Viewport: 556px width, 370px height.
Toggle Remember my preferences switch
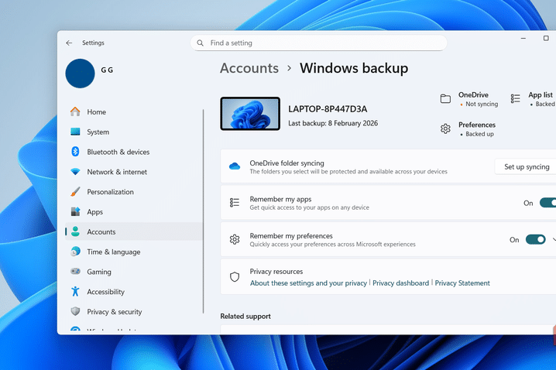(535, 240)
